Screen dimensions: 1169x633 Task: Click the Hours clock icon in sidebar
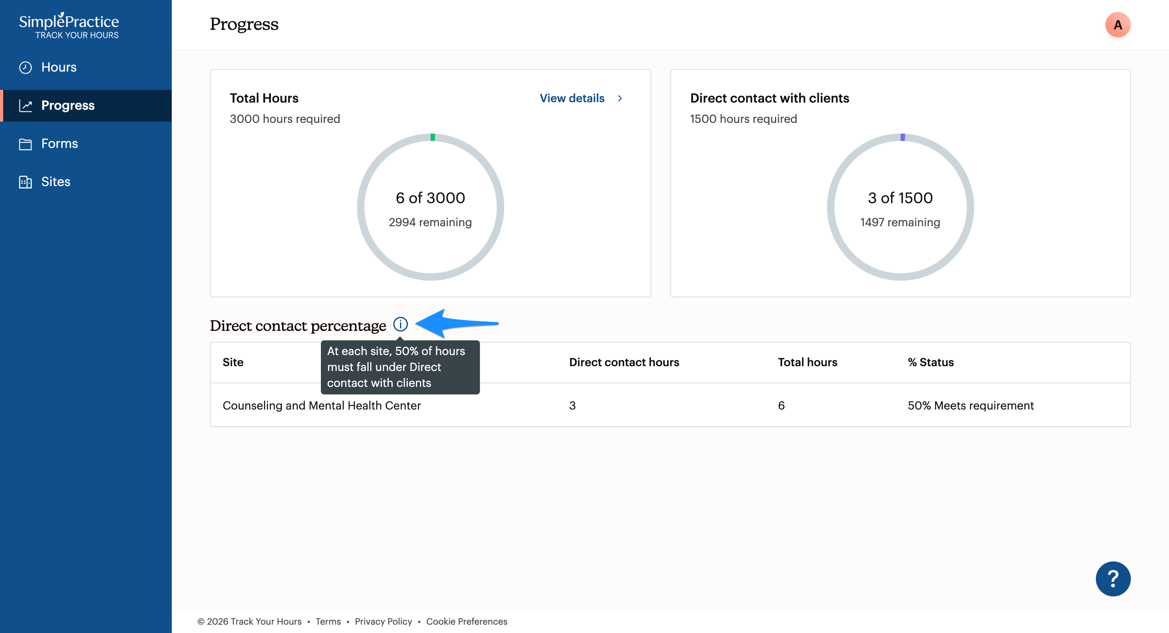pos(25,67)
